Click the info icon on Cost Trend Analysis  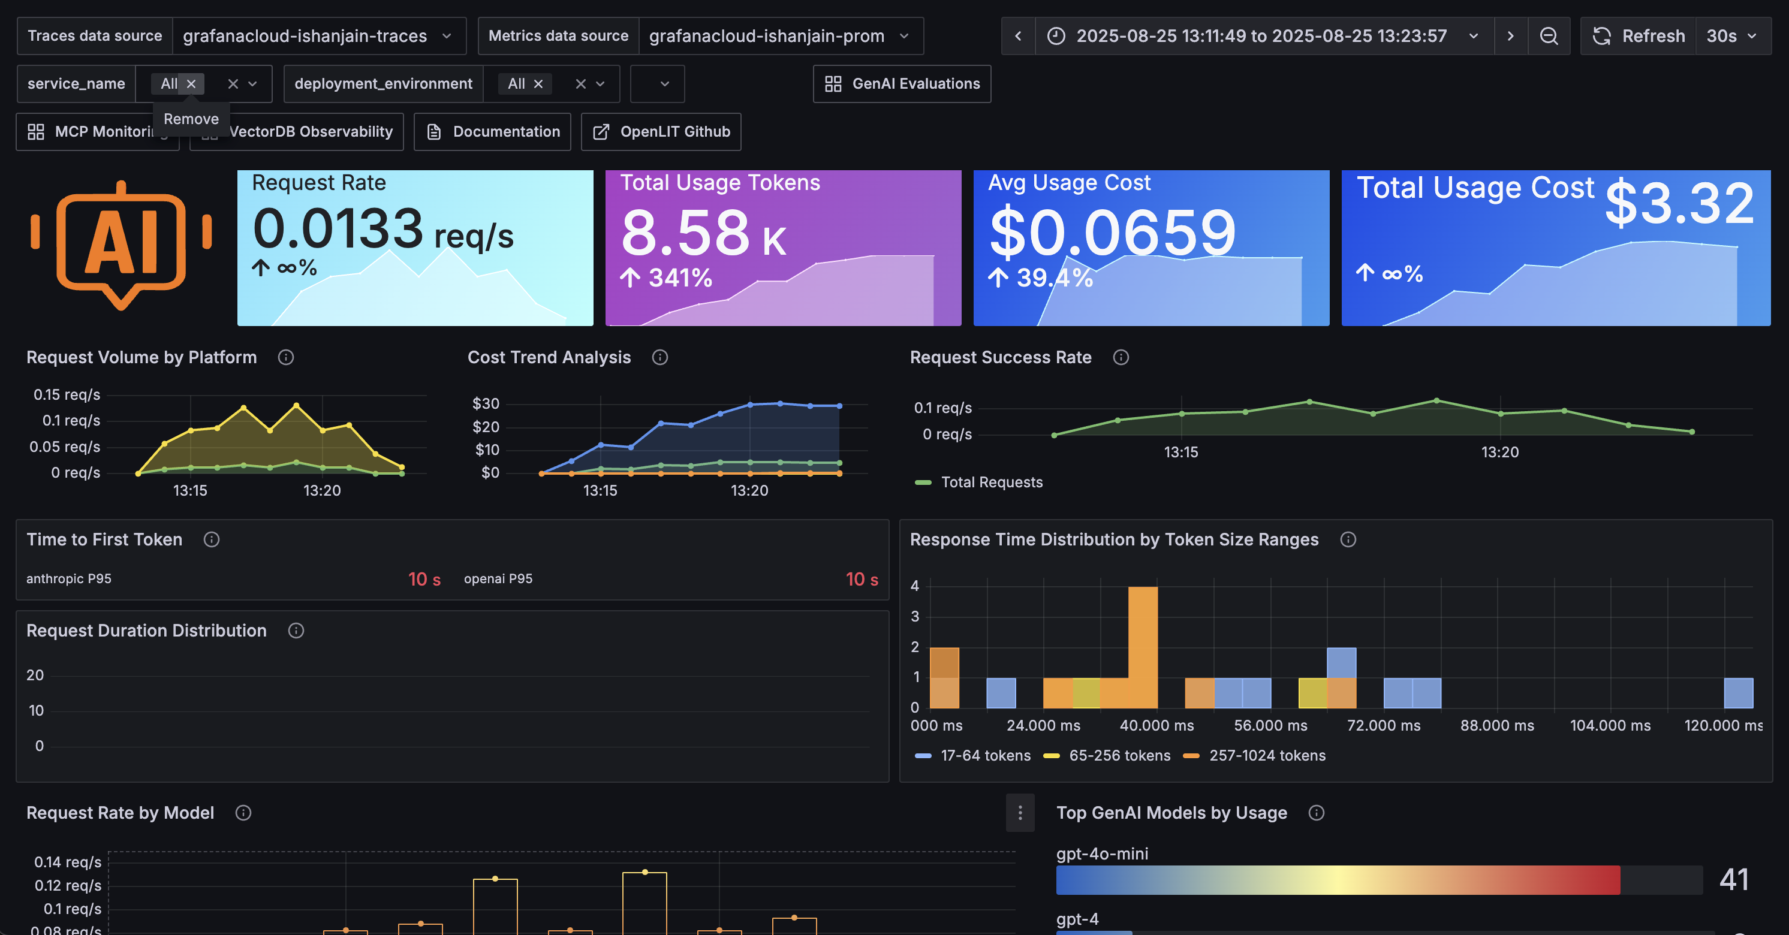[x=659, y=357]
